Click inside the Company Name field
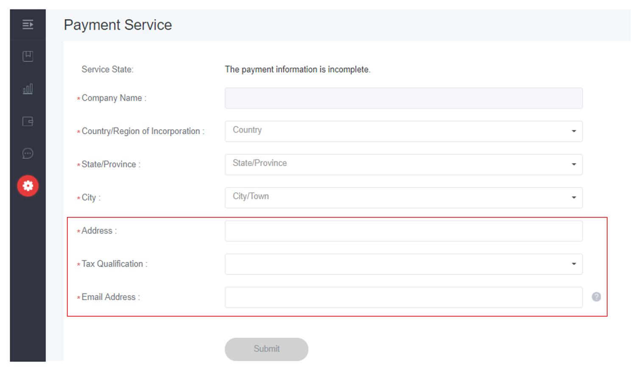 tap(403, 98)
